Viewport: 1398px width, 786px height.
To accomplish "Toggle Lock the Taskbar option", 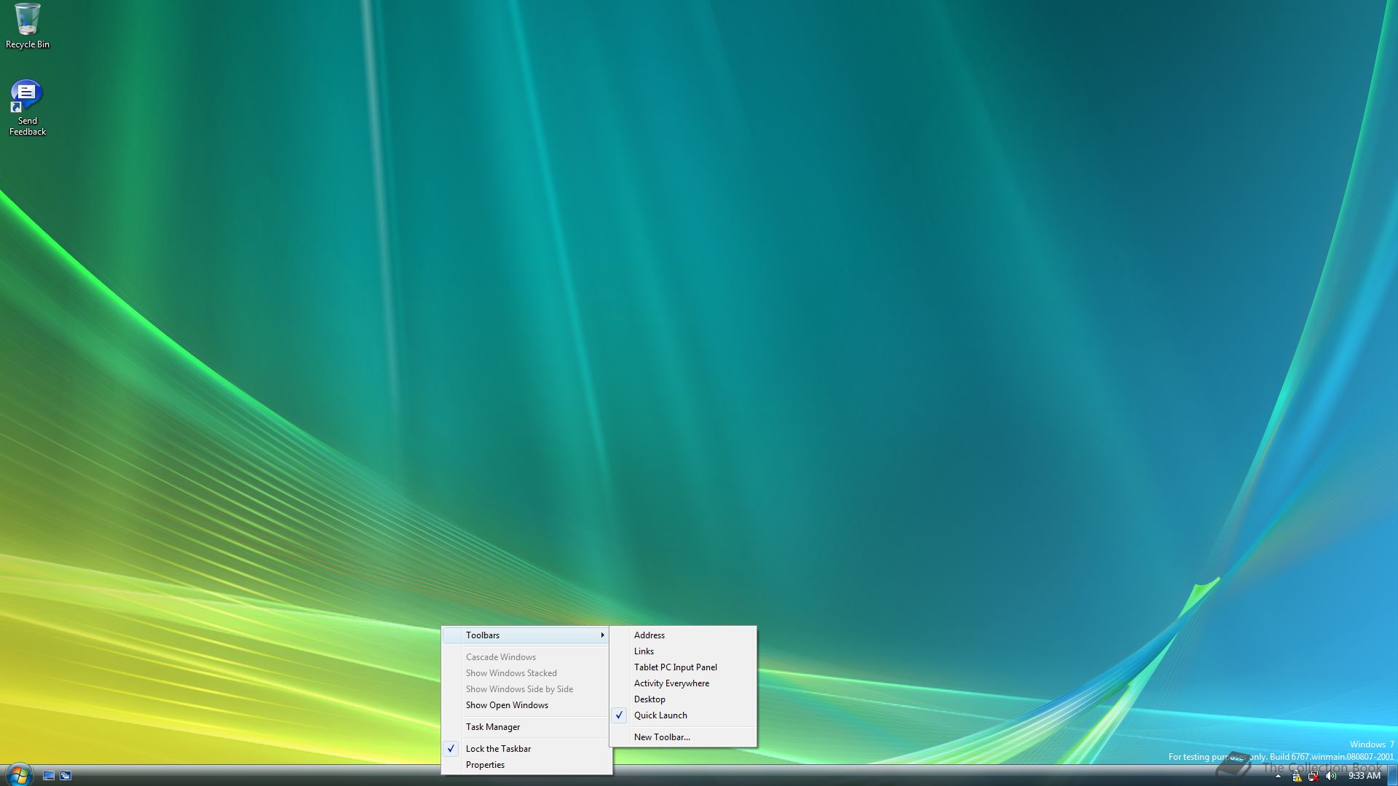I will click(498, 749).
